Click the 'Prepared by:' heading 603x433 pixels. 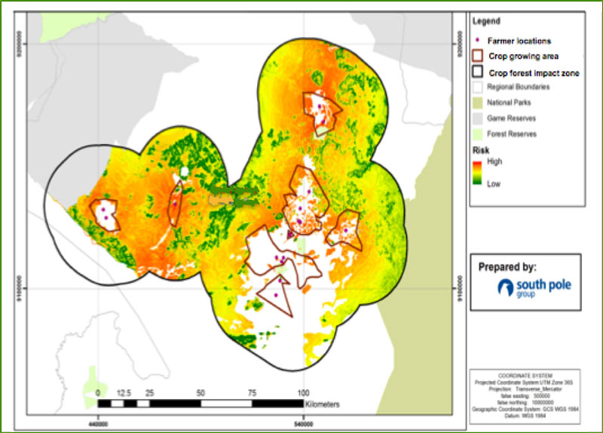coord(507,267)
